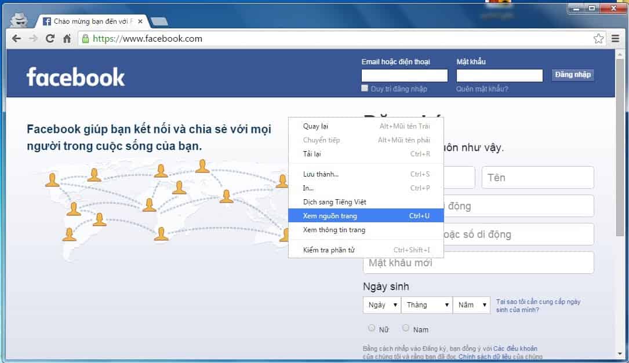Open the Quên mật khẩu? link
Image resolution: width=629 pixels, height=363 pixels.
pos(482,89)
